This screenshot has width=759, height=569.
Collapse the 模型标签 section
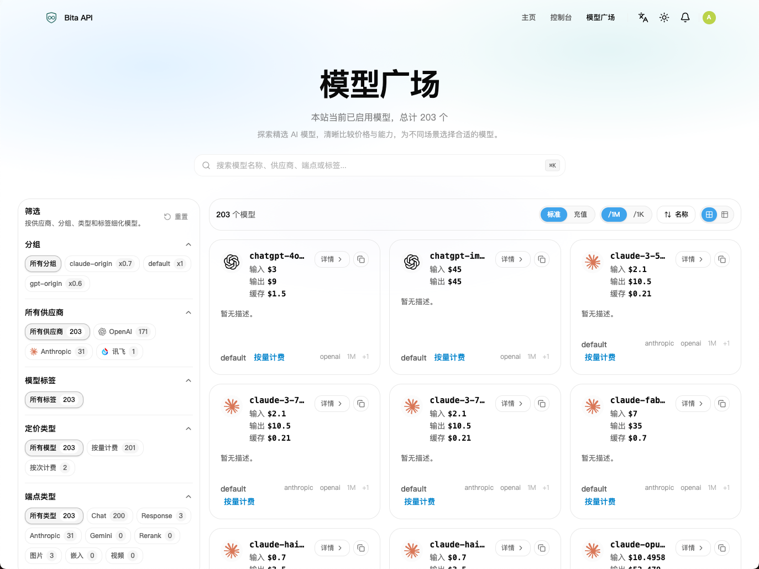pyautogui.click(x=189, y=380)
